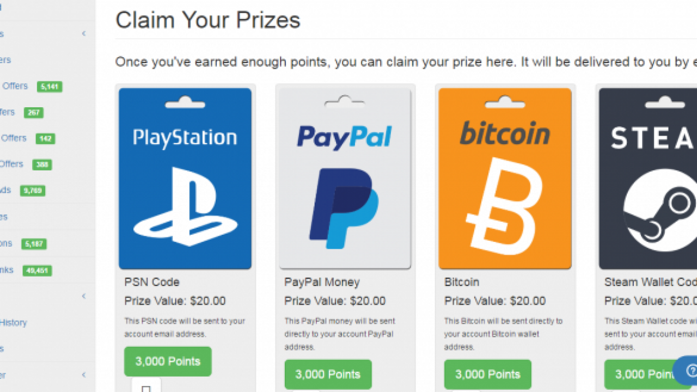Screen dimensions: 697x392
Task: Click the PayPal Money prize title
Action: coord(322,282)
